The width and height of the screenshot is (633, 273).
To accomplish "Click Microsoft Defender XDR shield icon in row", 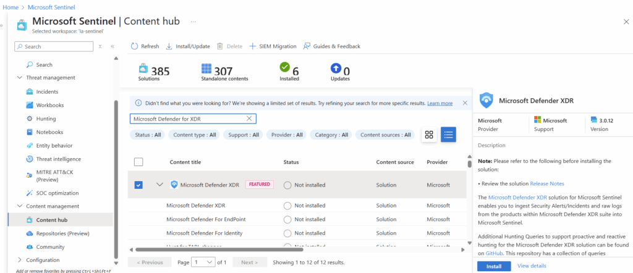I will pyautogui.click(x=174, y=185).
